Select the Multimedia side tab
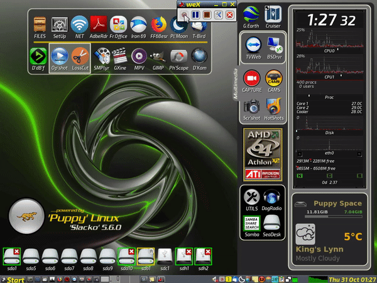 click(x=236, y=83)
